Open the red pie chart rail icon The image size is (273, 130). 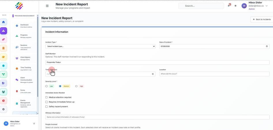click(3, 101)
